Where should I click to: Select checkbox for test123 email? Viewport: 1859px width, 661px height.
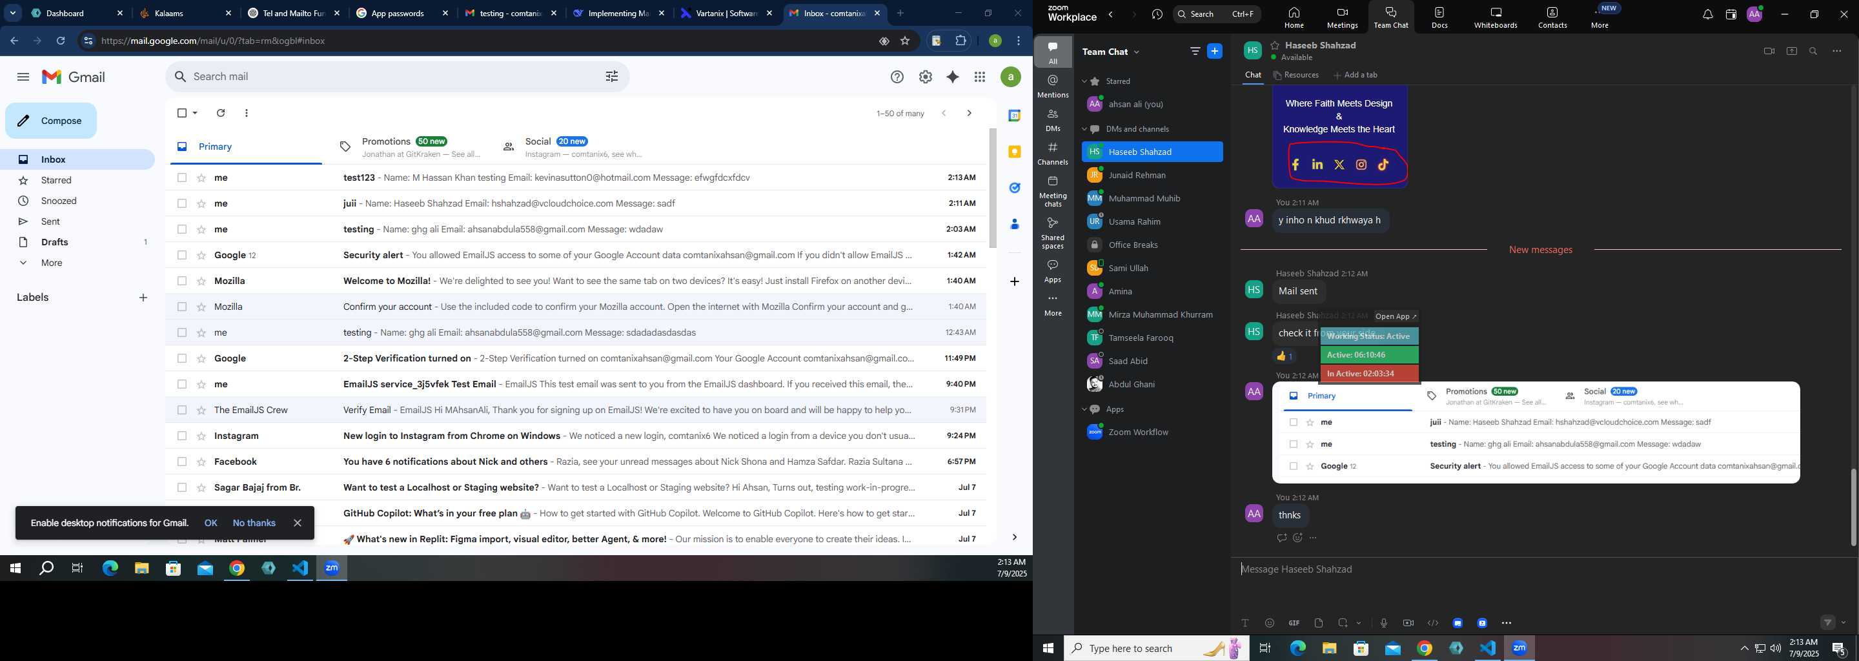click(x=182, y=178)
